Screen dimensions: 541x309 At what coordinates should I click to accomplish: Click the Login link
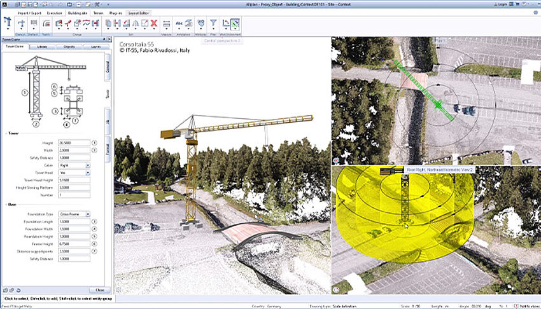(x=502, y=4)
